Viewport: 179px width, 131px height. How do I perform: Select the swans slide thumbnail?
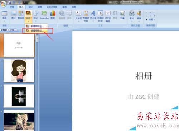(x=19, y=96)
